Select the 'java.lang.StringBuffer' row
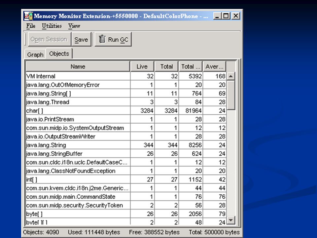Viewport: 317px width, 238px height. (x=126, y=154)
